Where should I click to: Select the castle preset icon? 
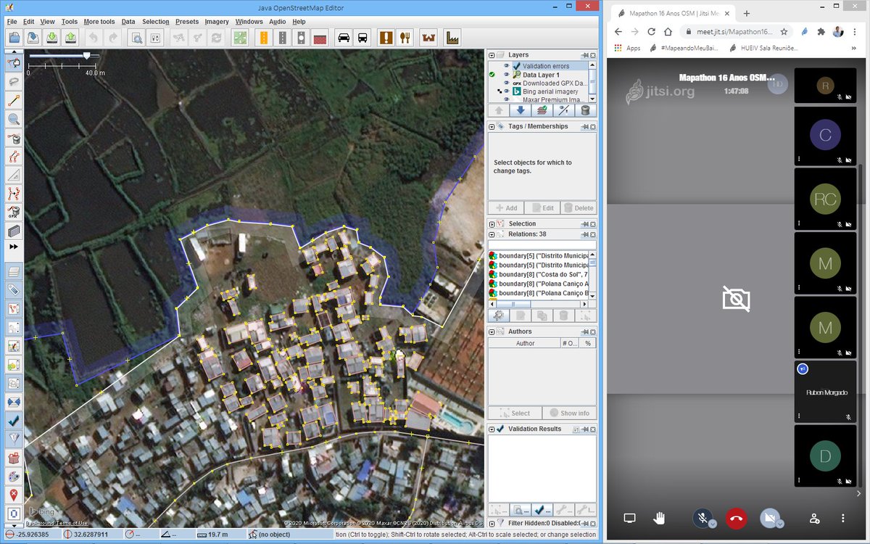point(428,38)
